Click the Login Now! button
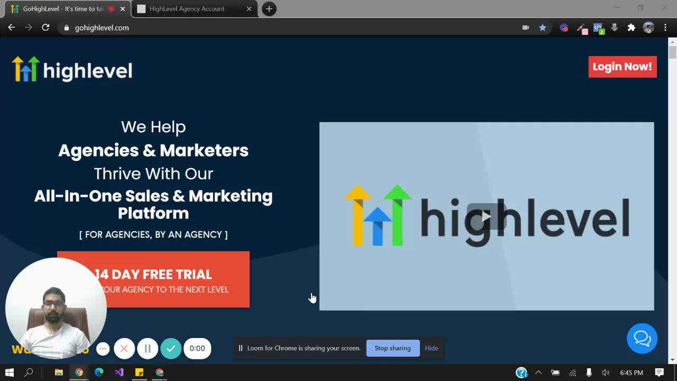This screenshot has height=381, width=677. point(623,67)
